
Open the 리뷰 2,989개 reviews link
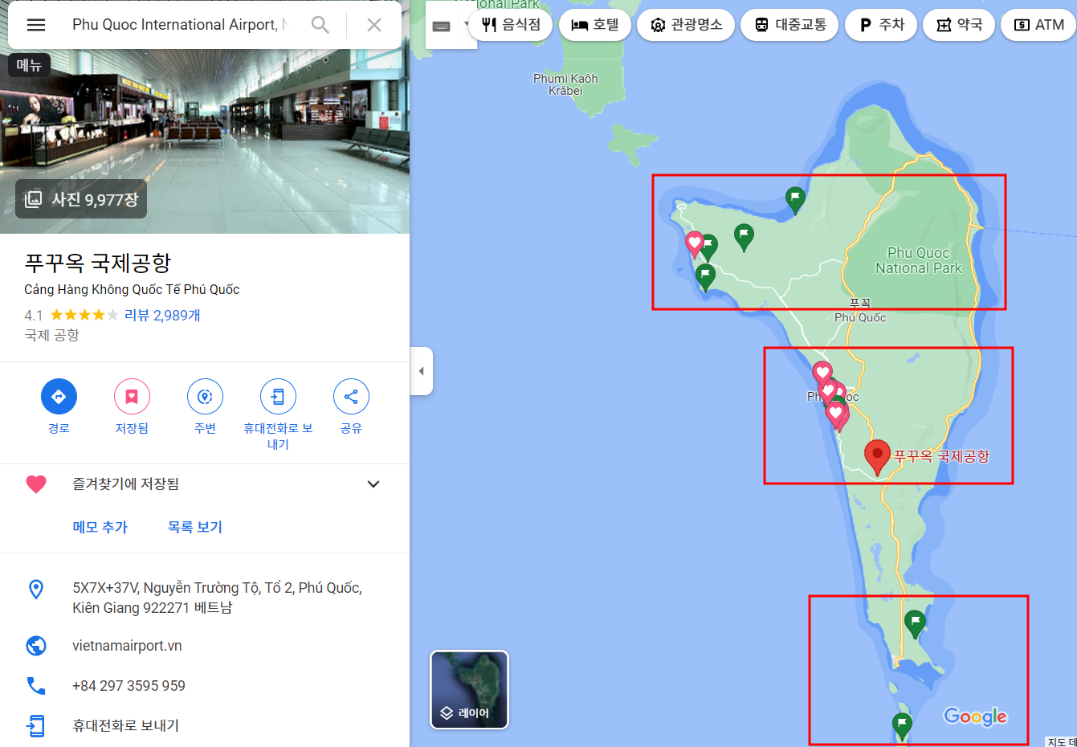[162, 315]
